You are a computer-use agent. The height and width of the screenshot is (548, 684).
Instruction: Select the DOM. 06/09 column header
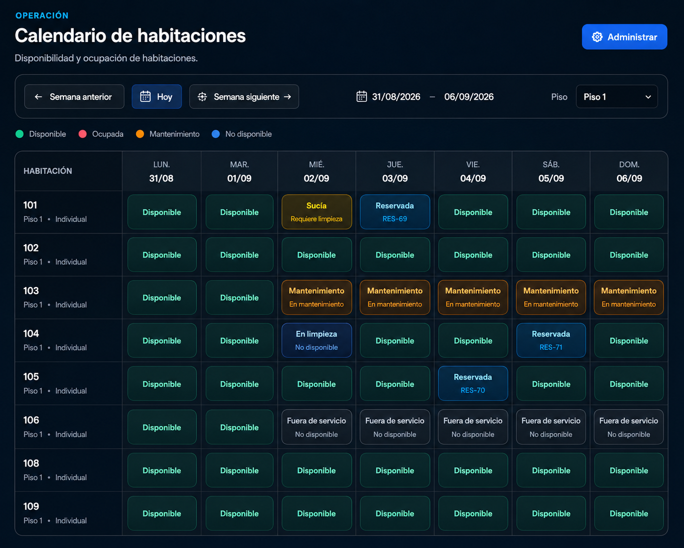pyautogui.click(x=629, y=171)
